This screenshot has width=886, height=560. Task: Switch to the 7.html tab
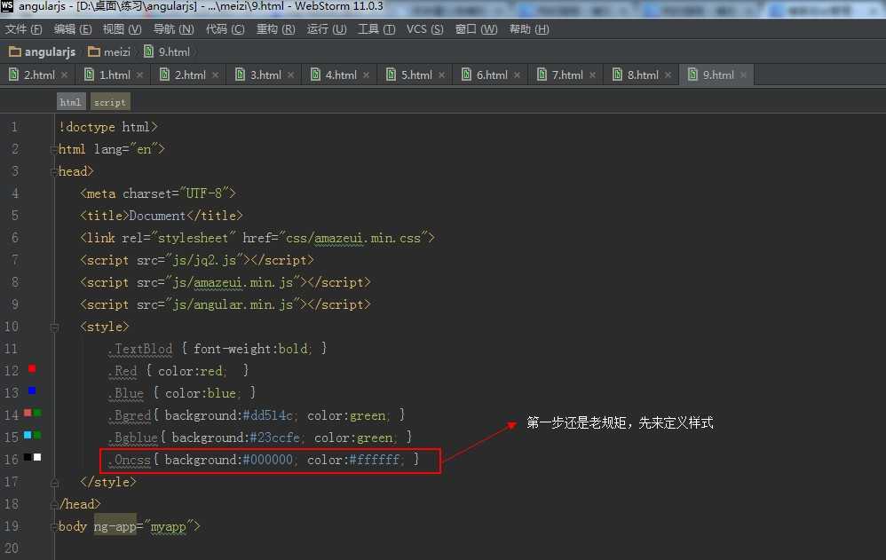tap(566, 75)
